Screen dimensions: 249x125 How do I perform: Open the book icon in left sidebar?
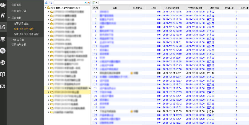tap(3, 74)
